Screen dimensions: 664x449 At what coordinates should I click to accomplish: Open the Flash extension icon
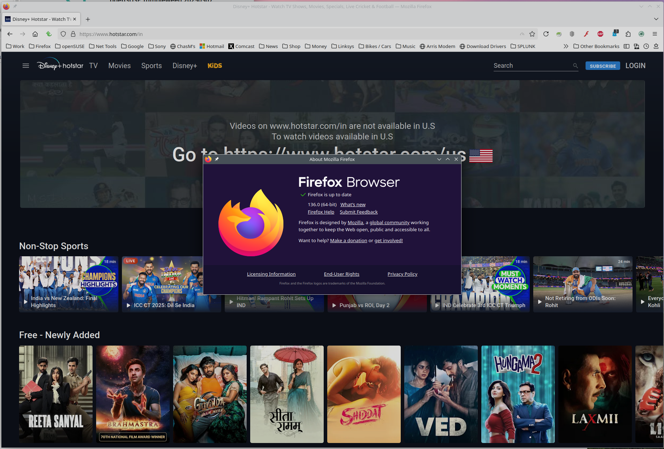tap(586, 34)
